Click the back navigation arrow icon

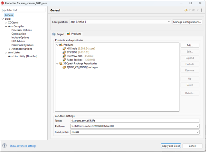click(186, 10)
